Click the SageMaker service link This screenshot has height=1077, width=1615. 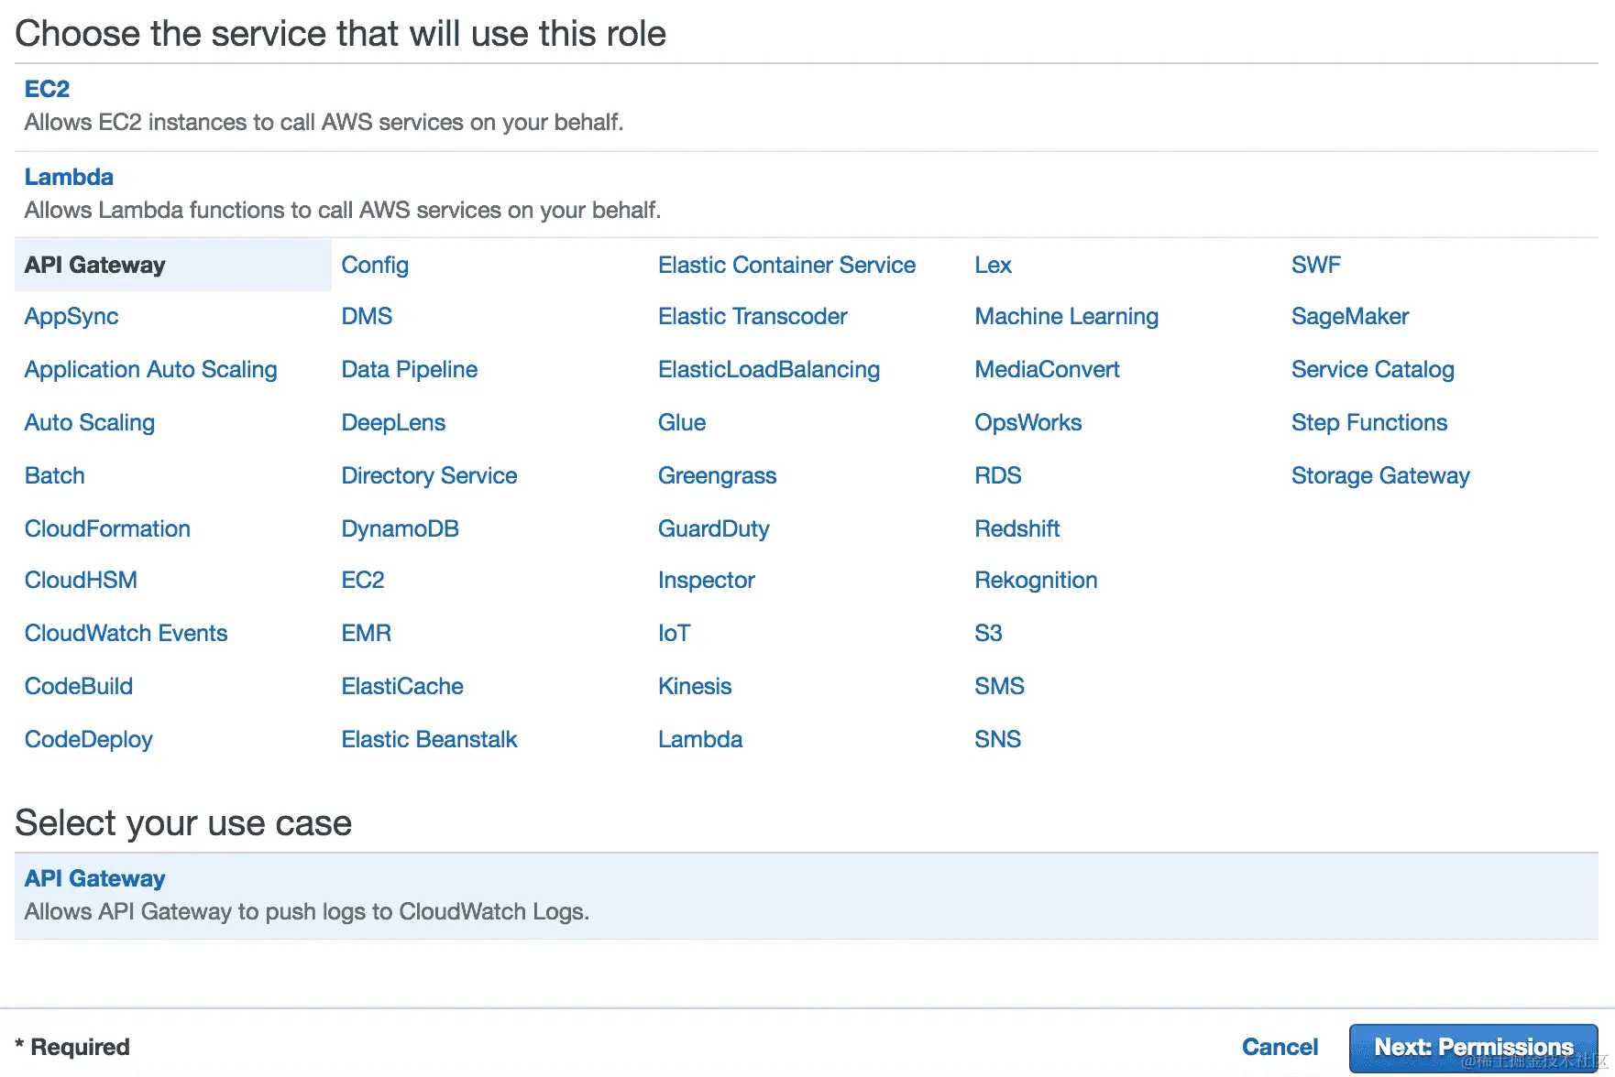click(x=1349, y=316)
